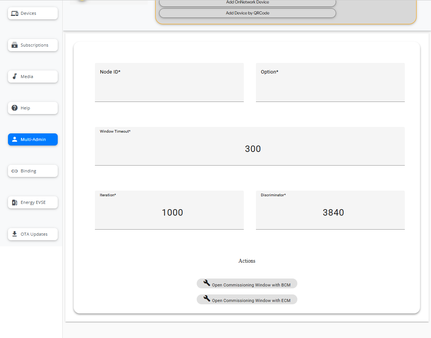Screen dimensions: 431x338
Task: Click the Discriminator field showing 3840
Action: pos(330,213)
